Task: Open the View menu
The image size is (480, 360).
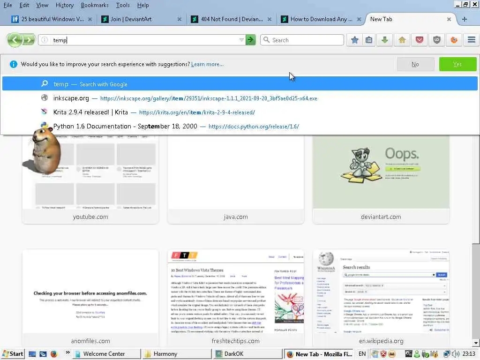Action: pyautogui.click(x=42, y=5)
